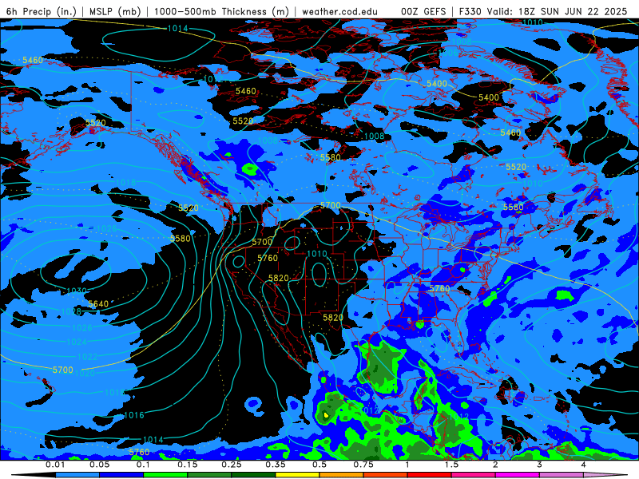Click the 1000-500mb Thickness (m) header label
This screenshot has height=479, width=639.
pyautogui.click(x=221, y=11)
